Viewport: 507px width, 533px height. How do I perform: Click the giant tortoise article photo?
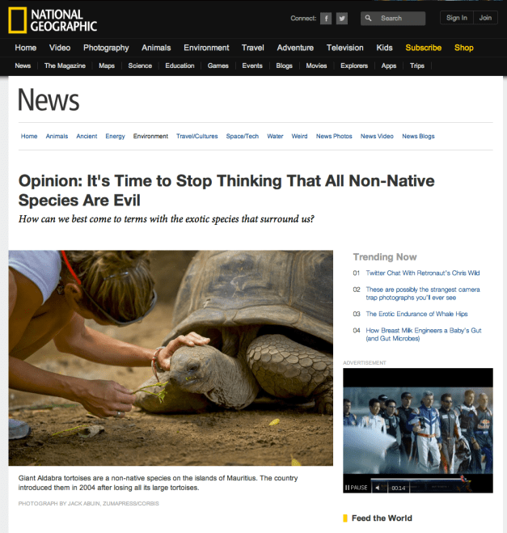pyautogui.click(x=171, y=358)
